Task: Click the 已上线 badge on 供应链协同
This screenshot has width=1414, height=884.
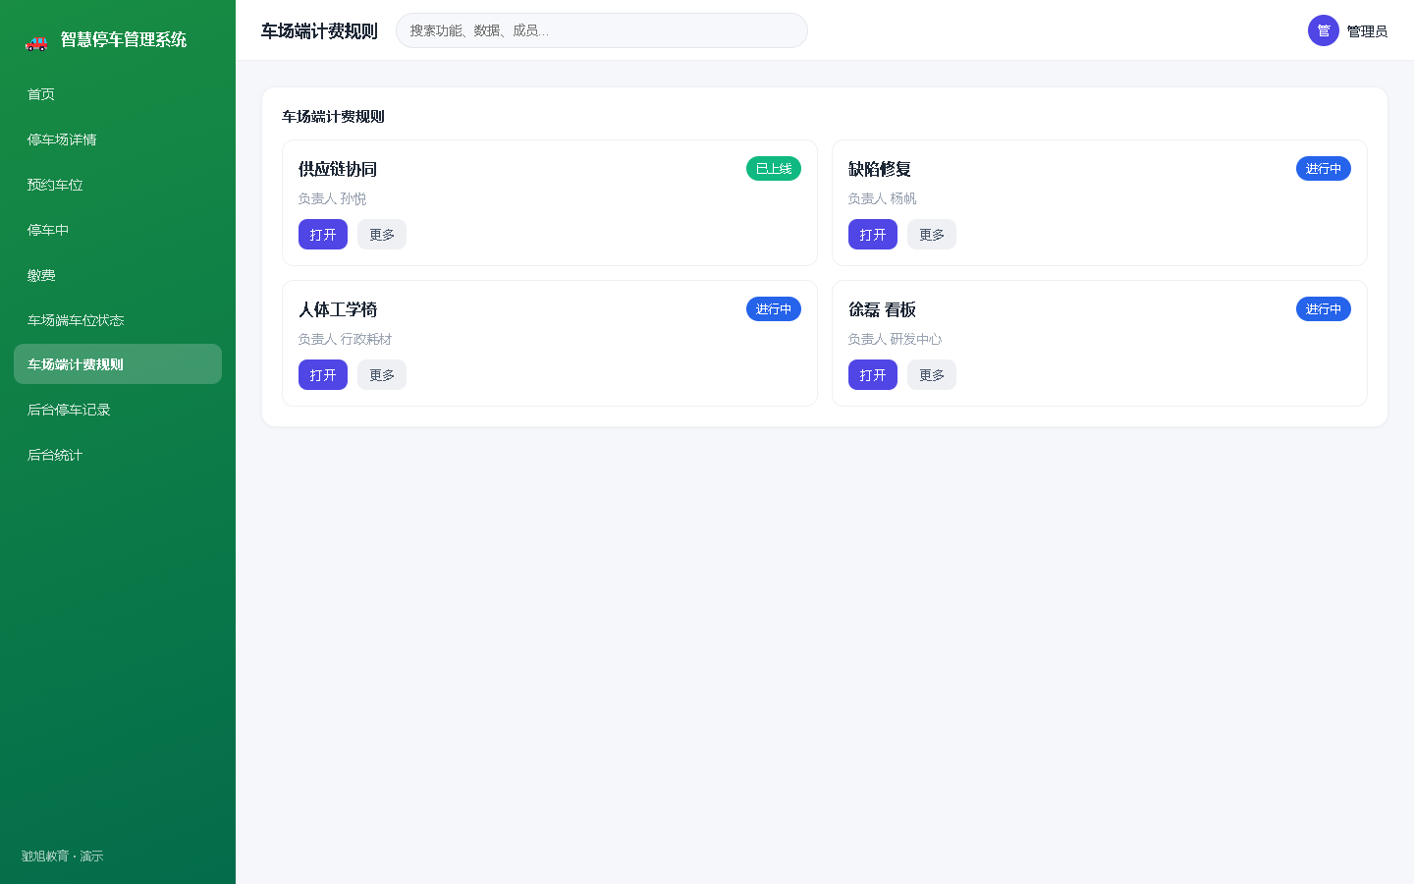Action: tap(774, 169)
